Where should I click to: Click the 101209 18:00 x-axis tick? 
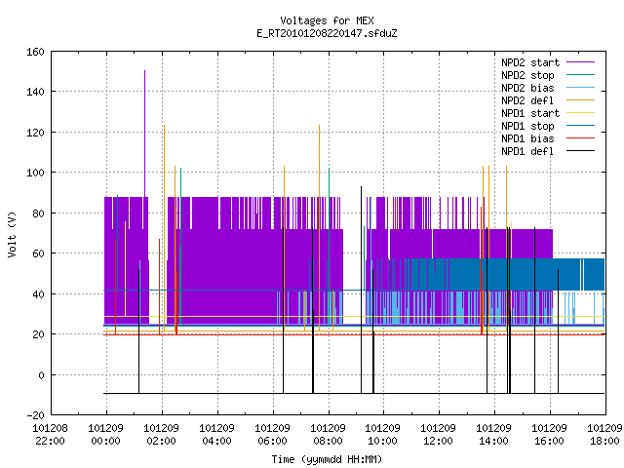click(604, 435)
